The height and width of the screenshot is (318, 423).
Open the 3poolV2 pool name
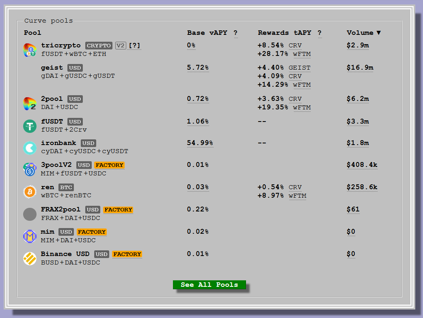[x=56, y=165]
